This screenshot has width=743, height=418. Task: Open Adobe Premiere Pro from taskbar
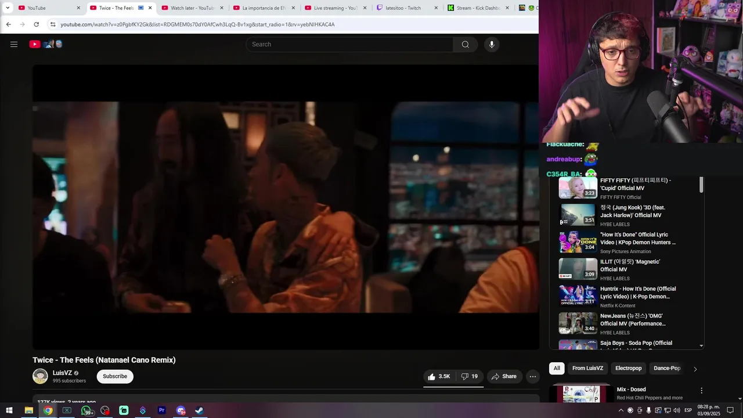pyautogui.click(x=162, y=410)
